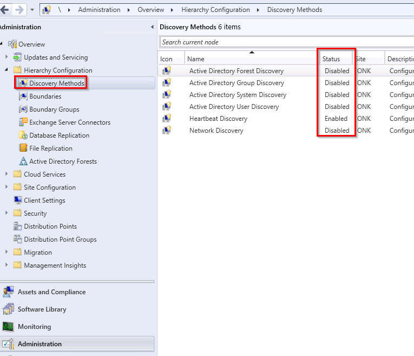Click the File Replication icon
The height and width of the screenshot is (356, 414).
(x=23, y=148)
